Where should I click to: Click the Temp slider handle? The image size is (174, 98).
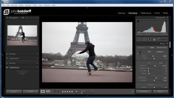(153, 56)
